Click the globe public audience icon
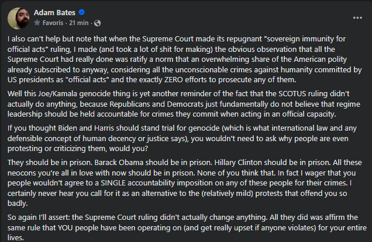The height and width of the screenshot is (242, 372). [97, 23]
